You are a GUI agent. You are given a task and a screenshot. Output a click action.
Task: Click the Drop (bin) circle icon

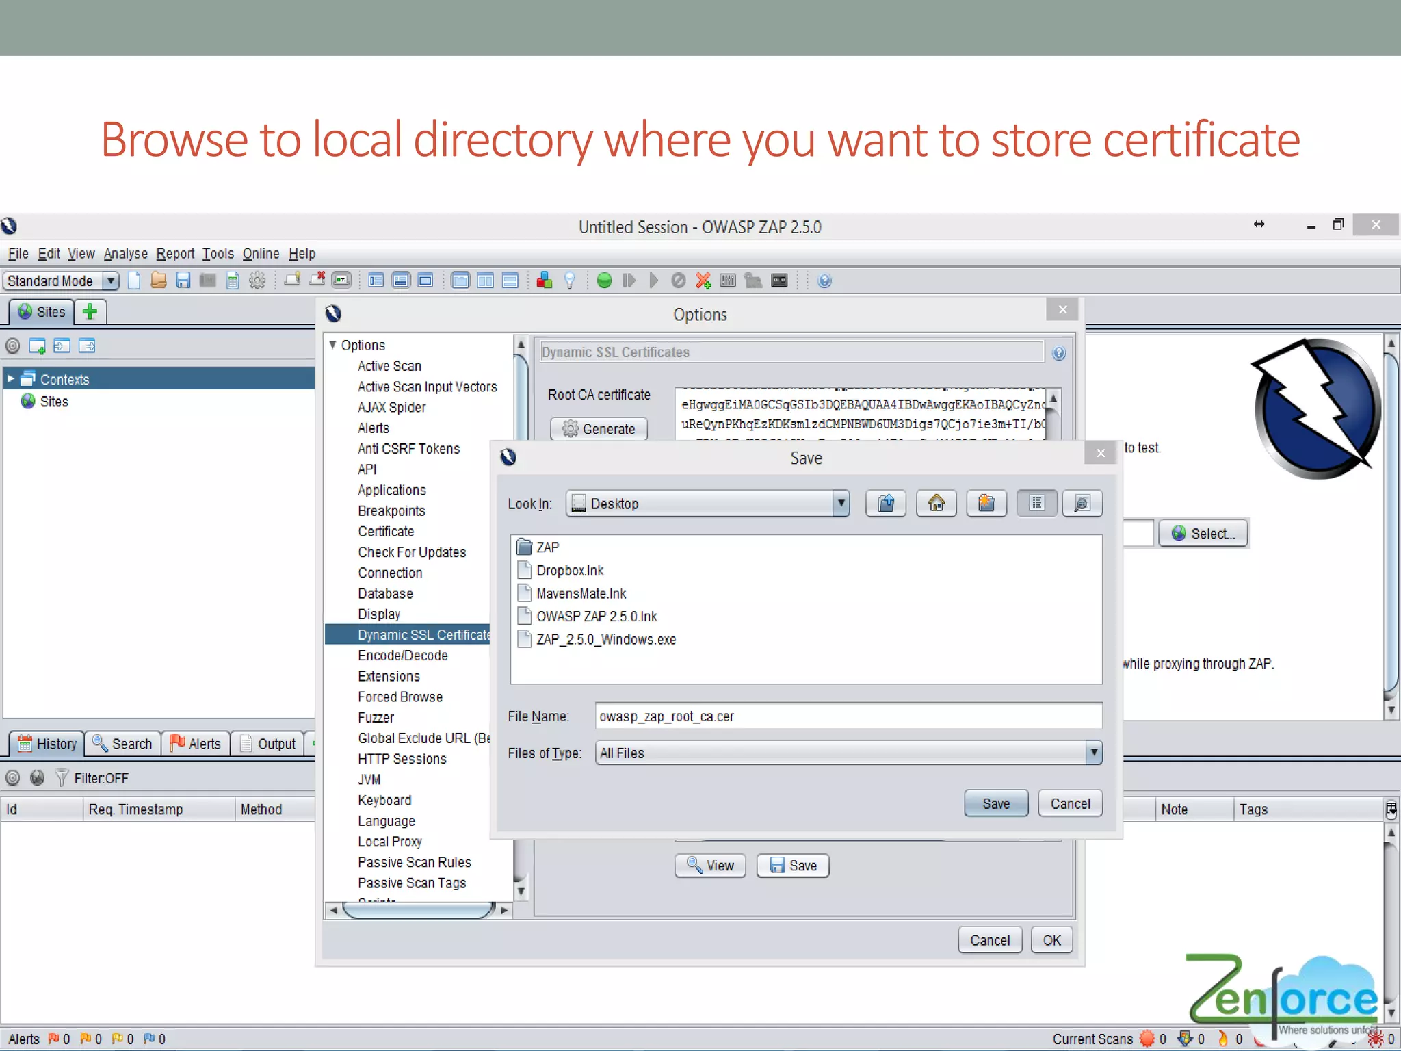coord(678,281)
